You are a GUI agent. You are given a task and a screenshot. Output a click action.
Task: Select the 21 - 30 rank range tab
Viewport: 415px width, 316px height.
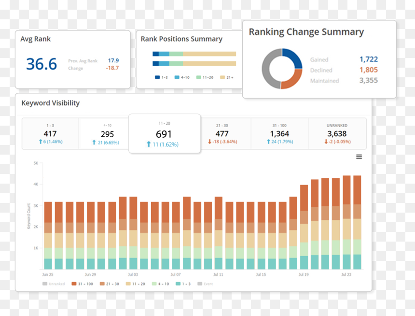pyautogui.click(x=225, y=134)
